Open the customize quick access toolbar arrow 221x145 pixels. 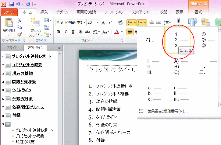pyautogui.click(x=35, y=5)
